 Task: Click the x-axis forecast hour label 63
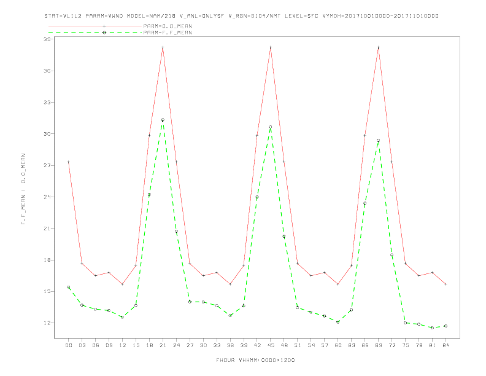coord(352,345)
